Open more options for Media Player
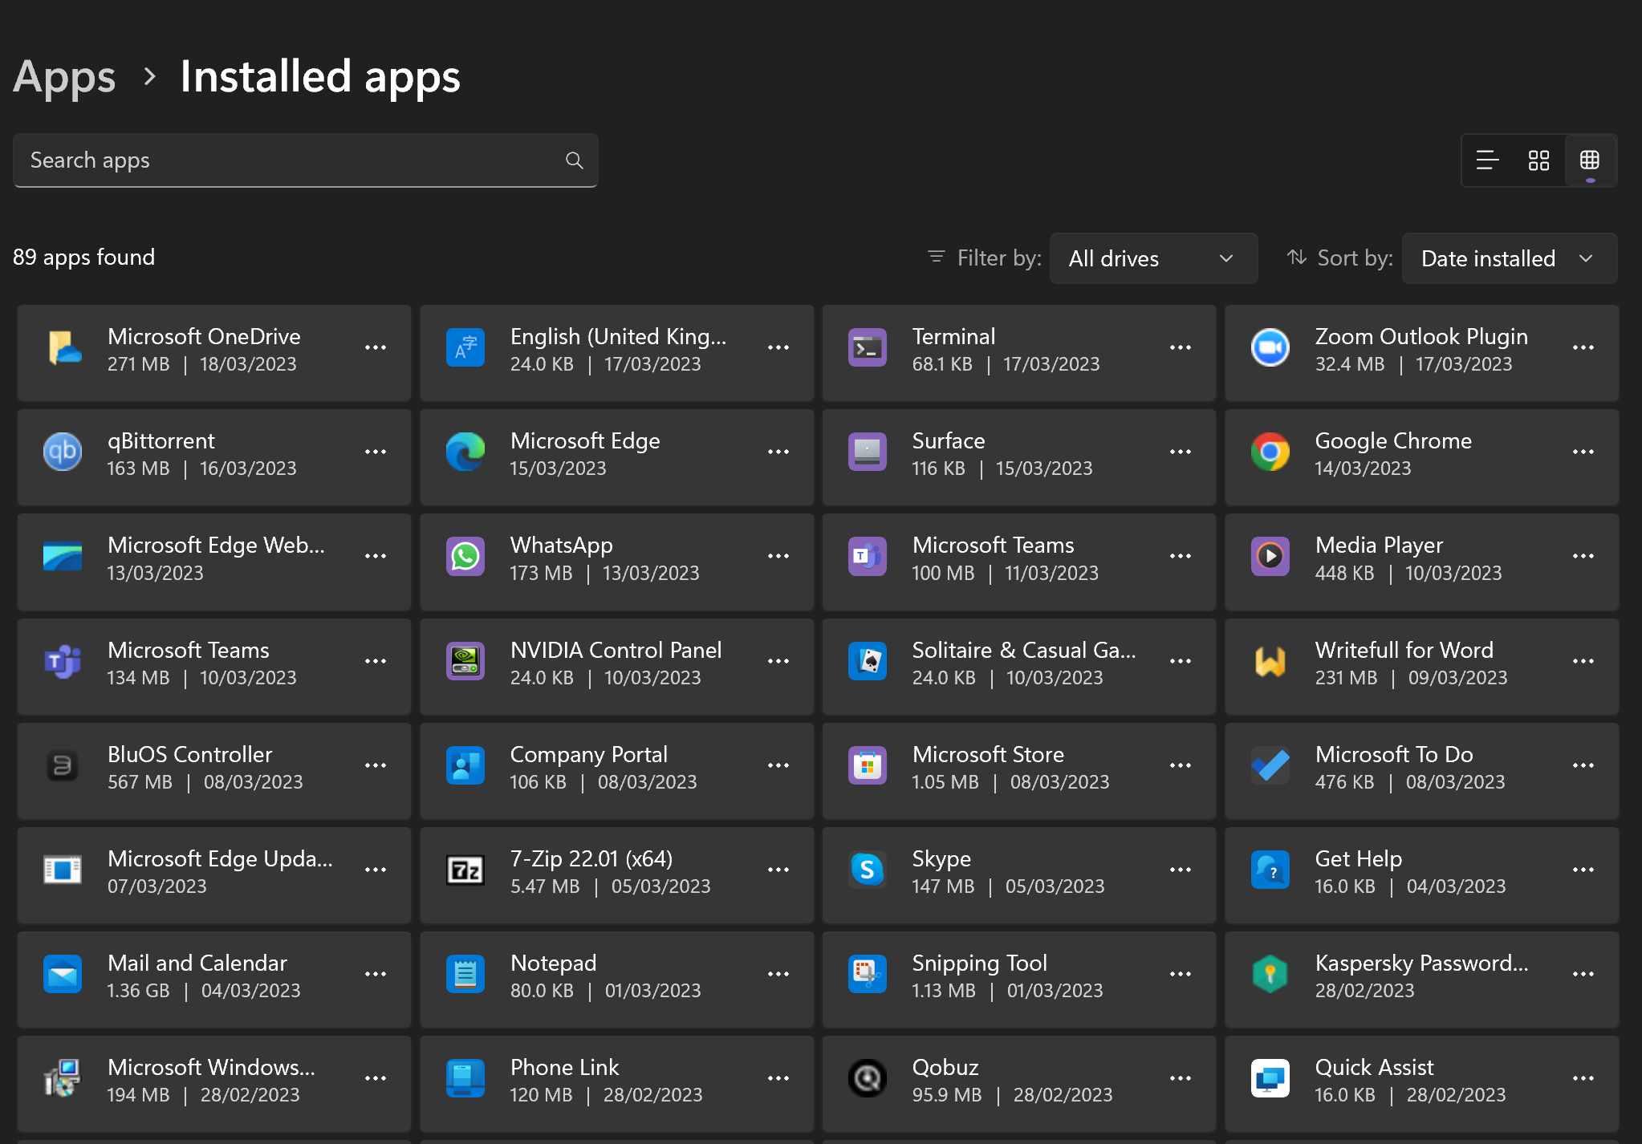This screenshot has height=1144, width=1642. pyautogui.click(x=1583, y=557)
